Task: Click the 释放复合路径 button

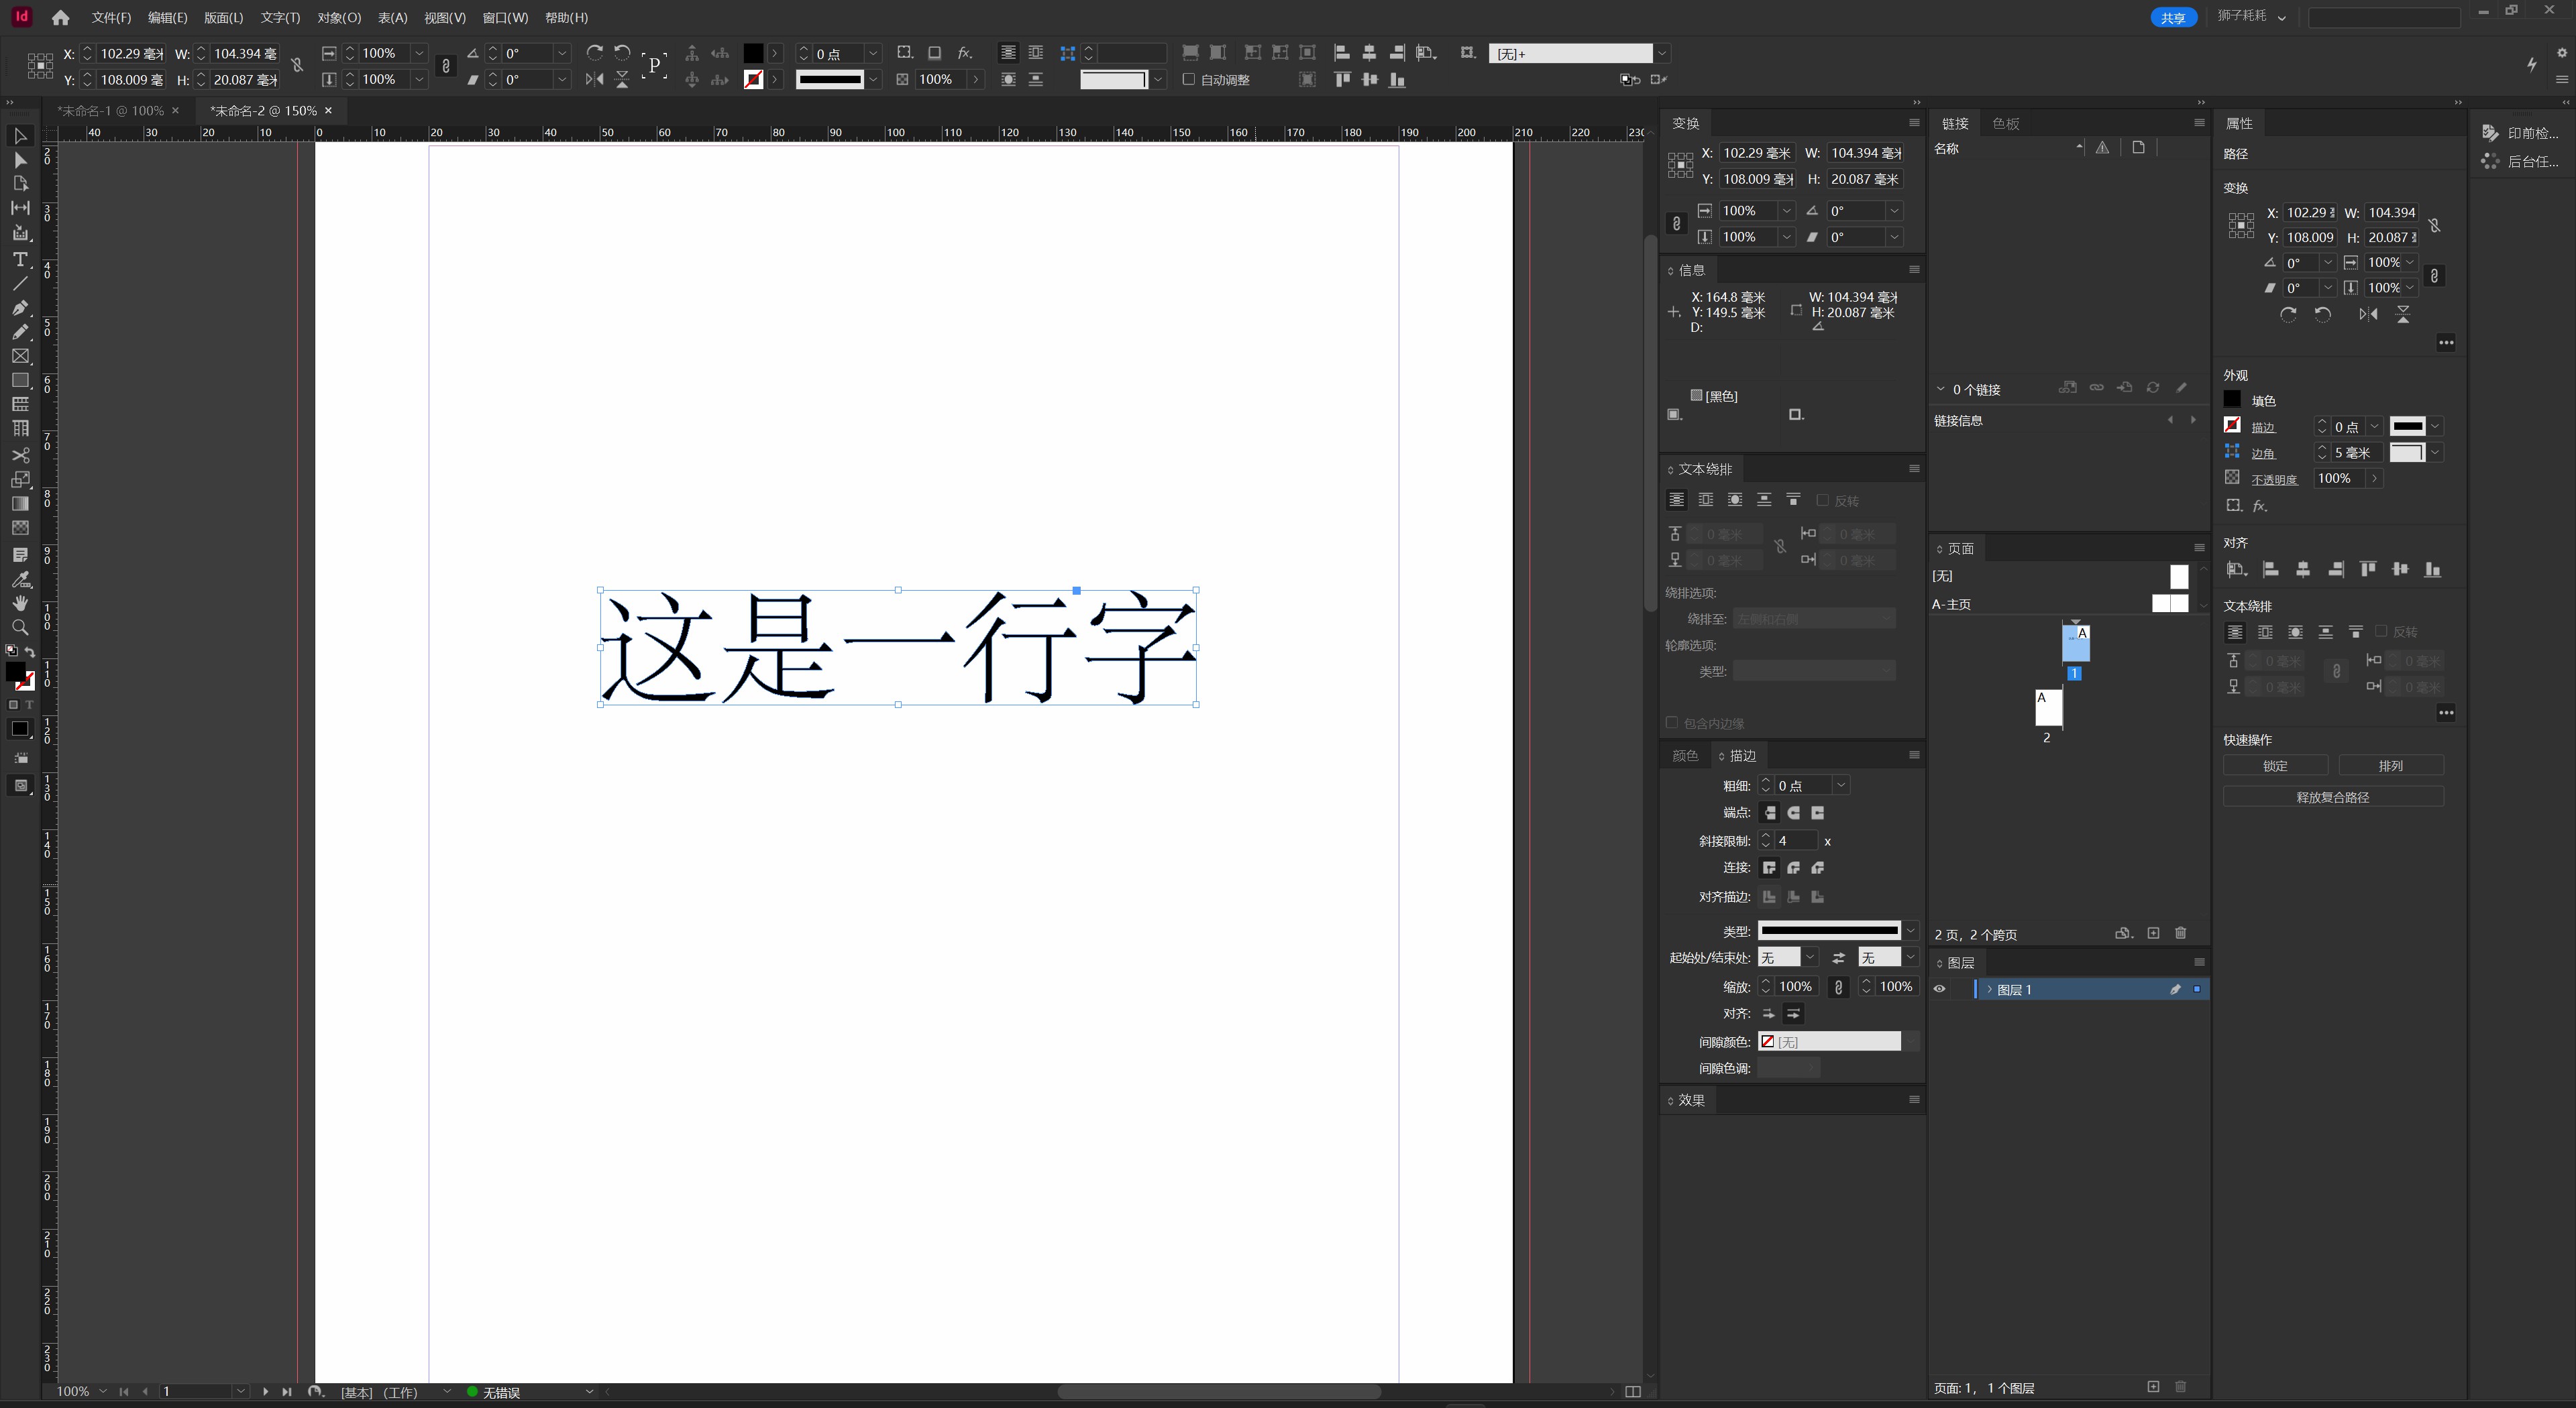Action: tap(2332, 797)
